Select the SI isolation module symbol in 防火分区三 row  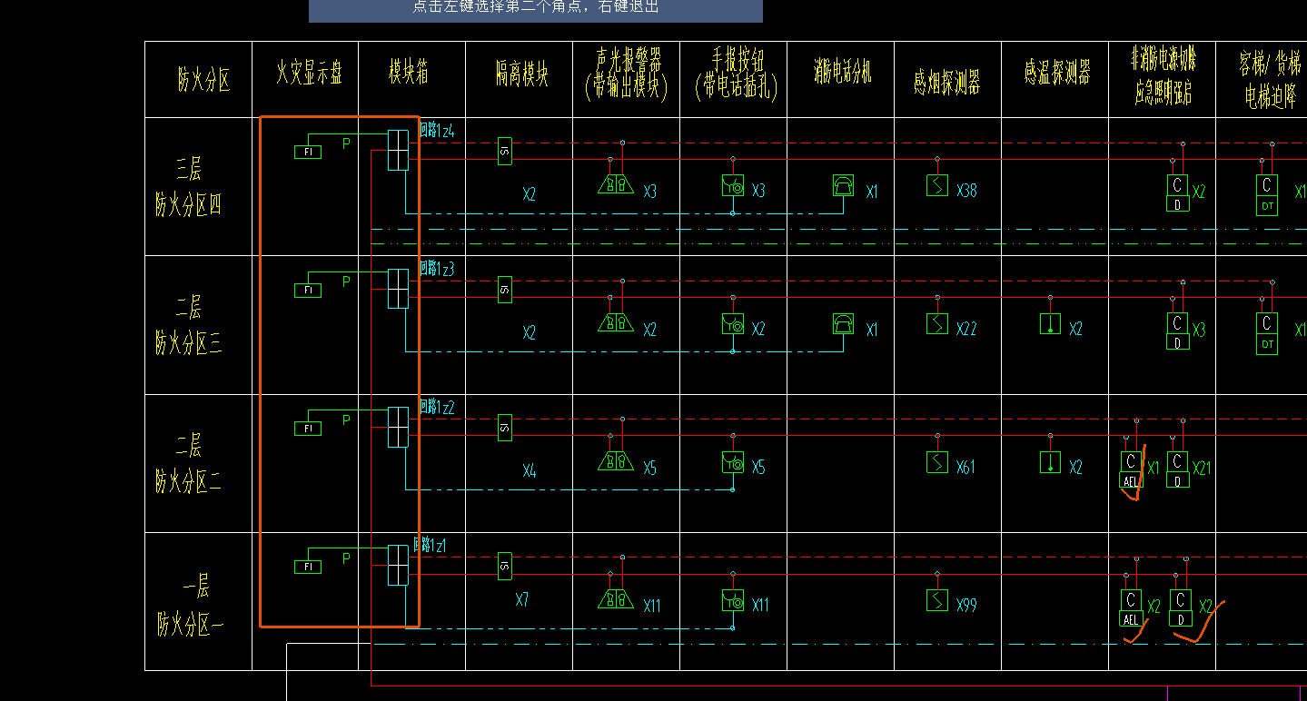point(505,290)
